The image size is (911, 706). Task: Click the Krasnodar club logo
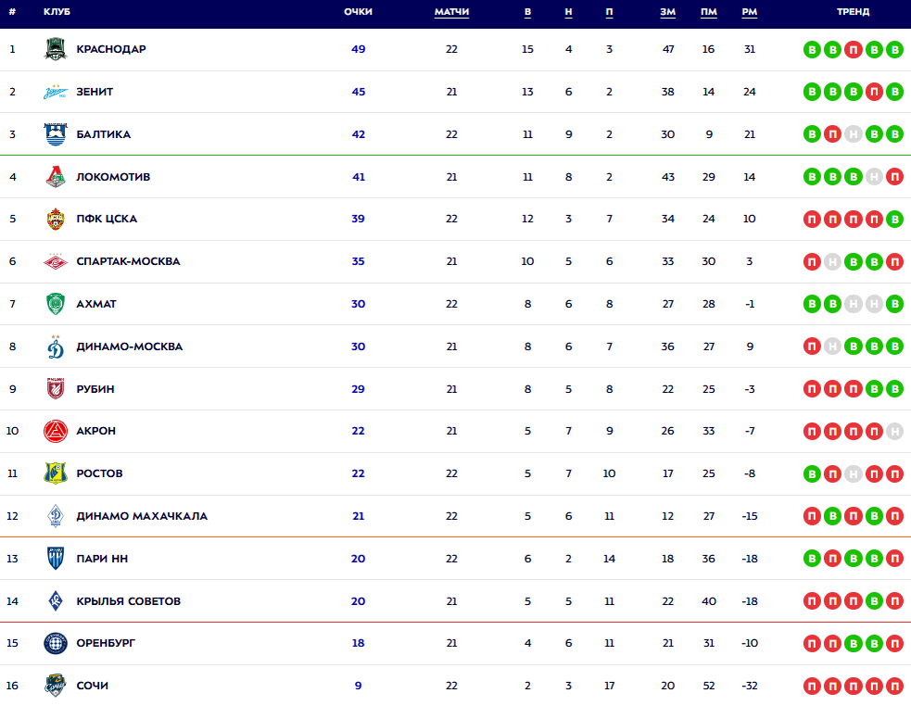(56, 49)
